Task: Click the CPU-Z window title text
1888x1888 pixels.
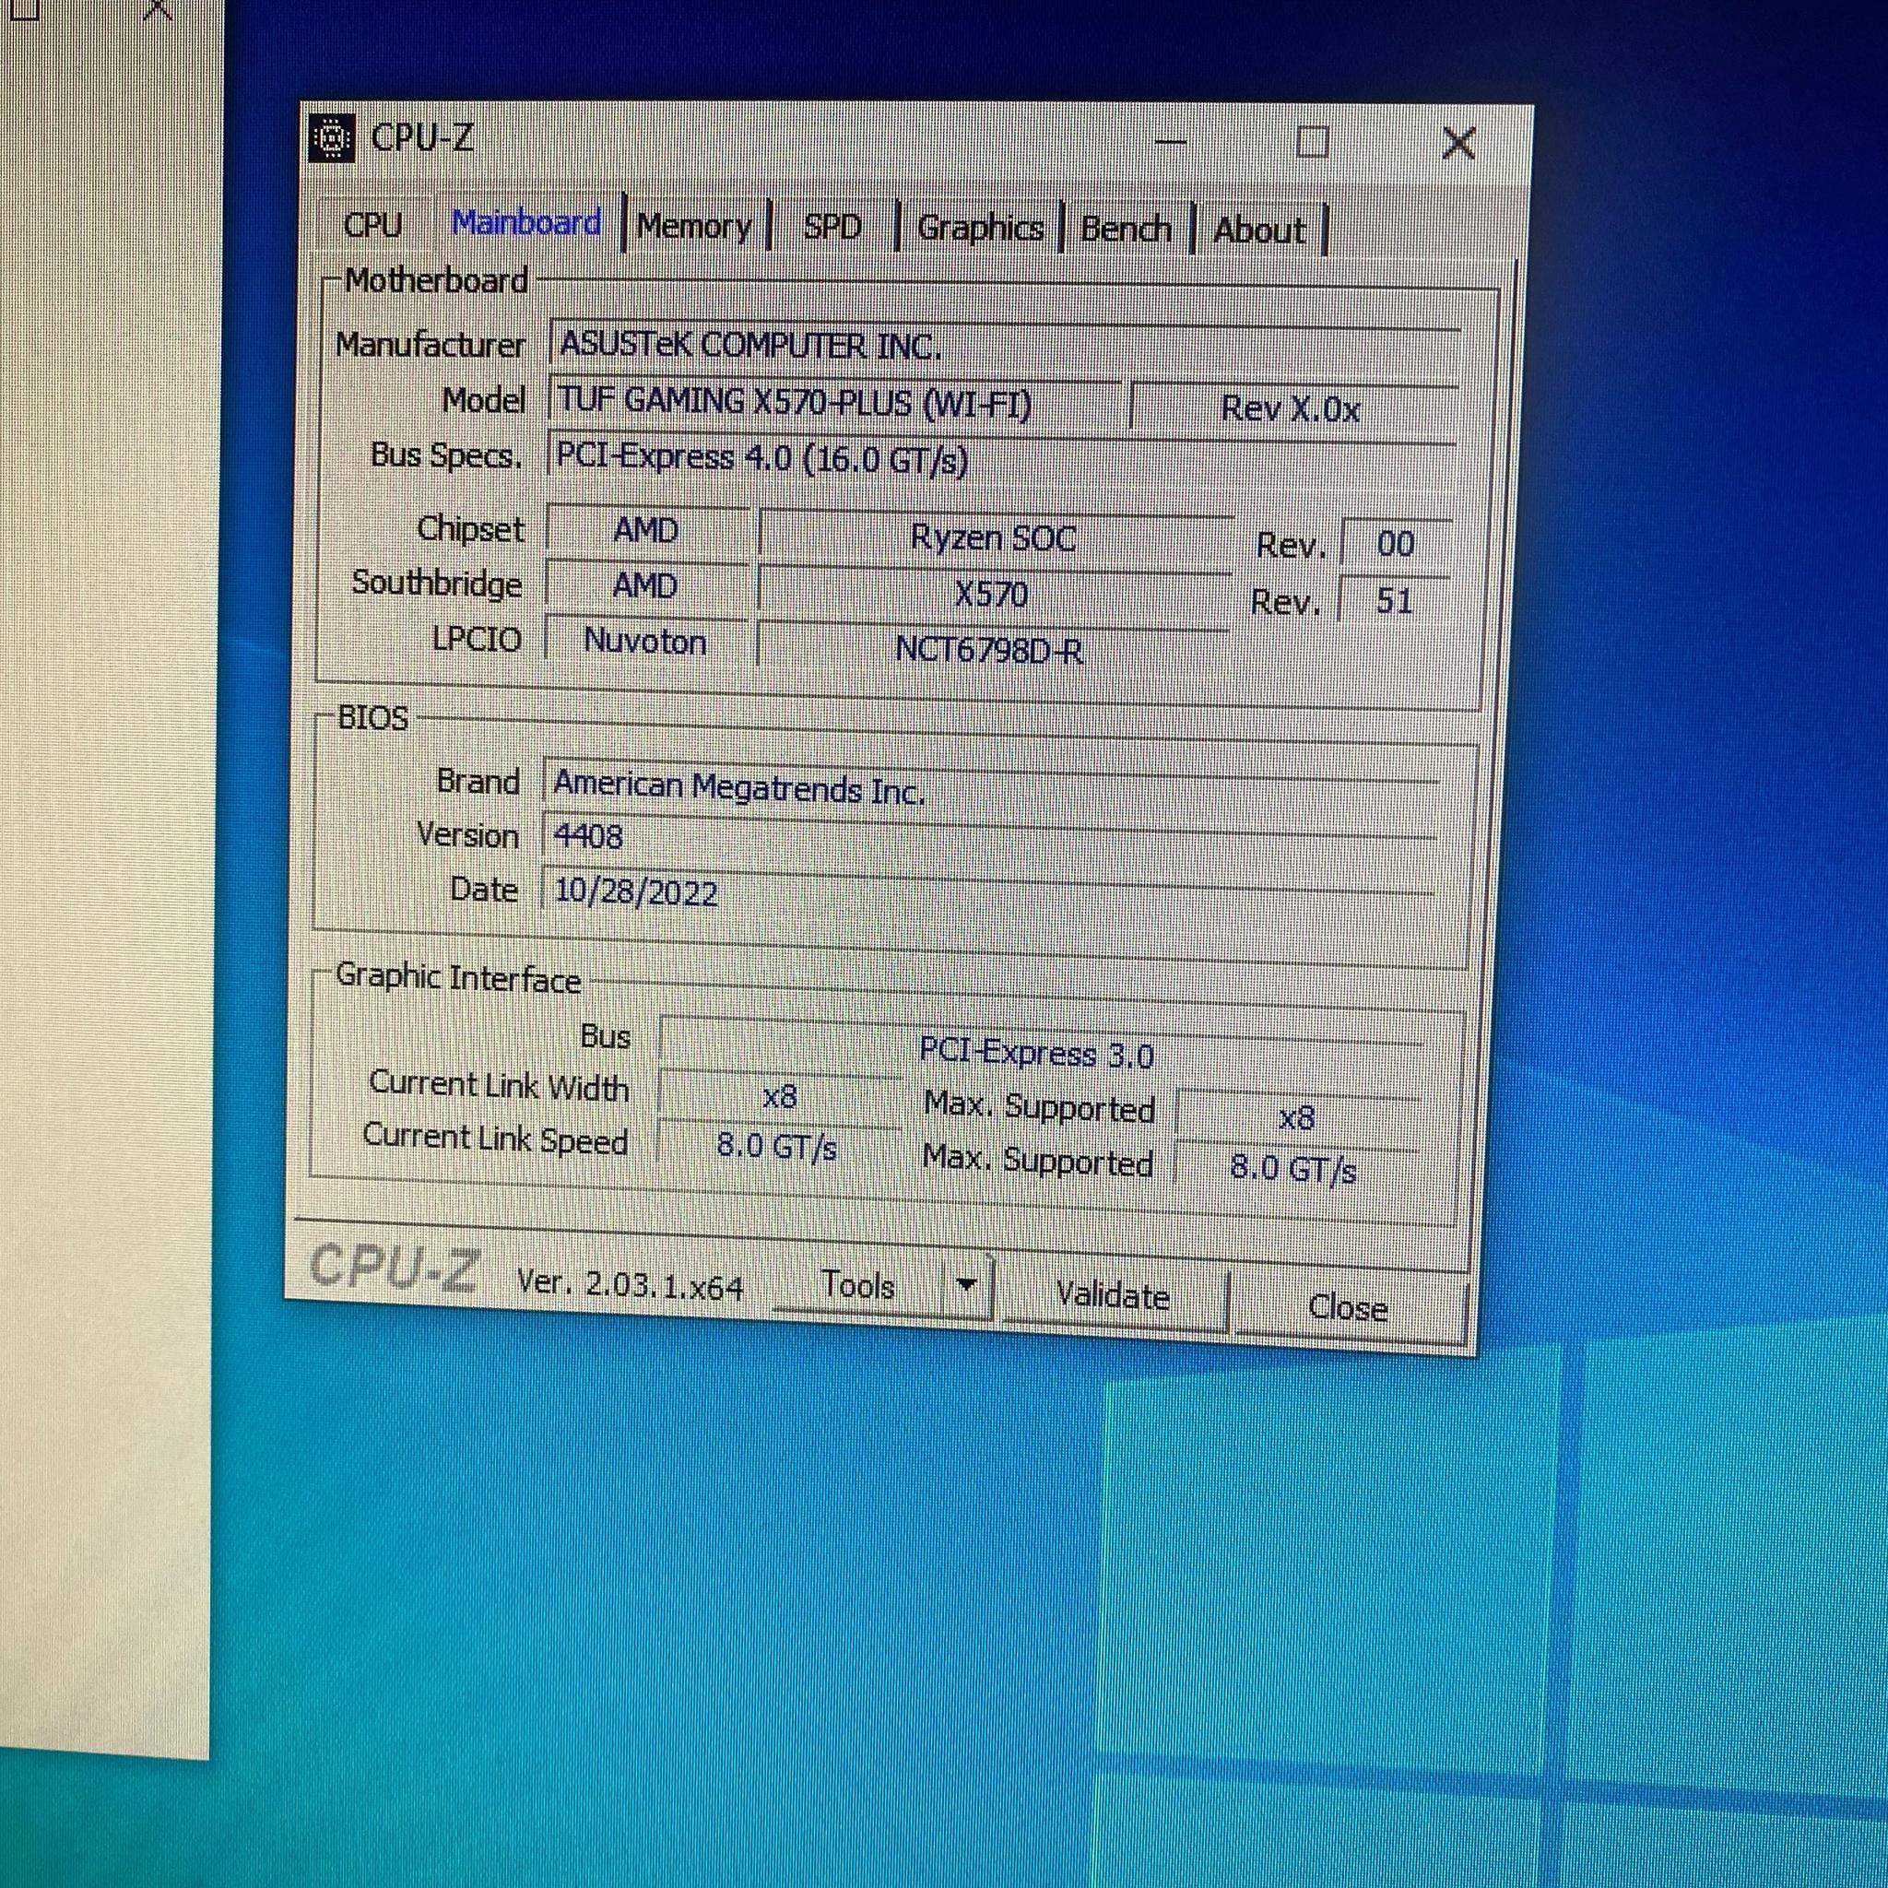Action: [x=422, y=139]
